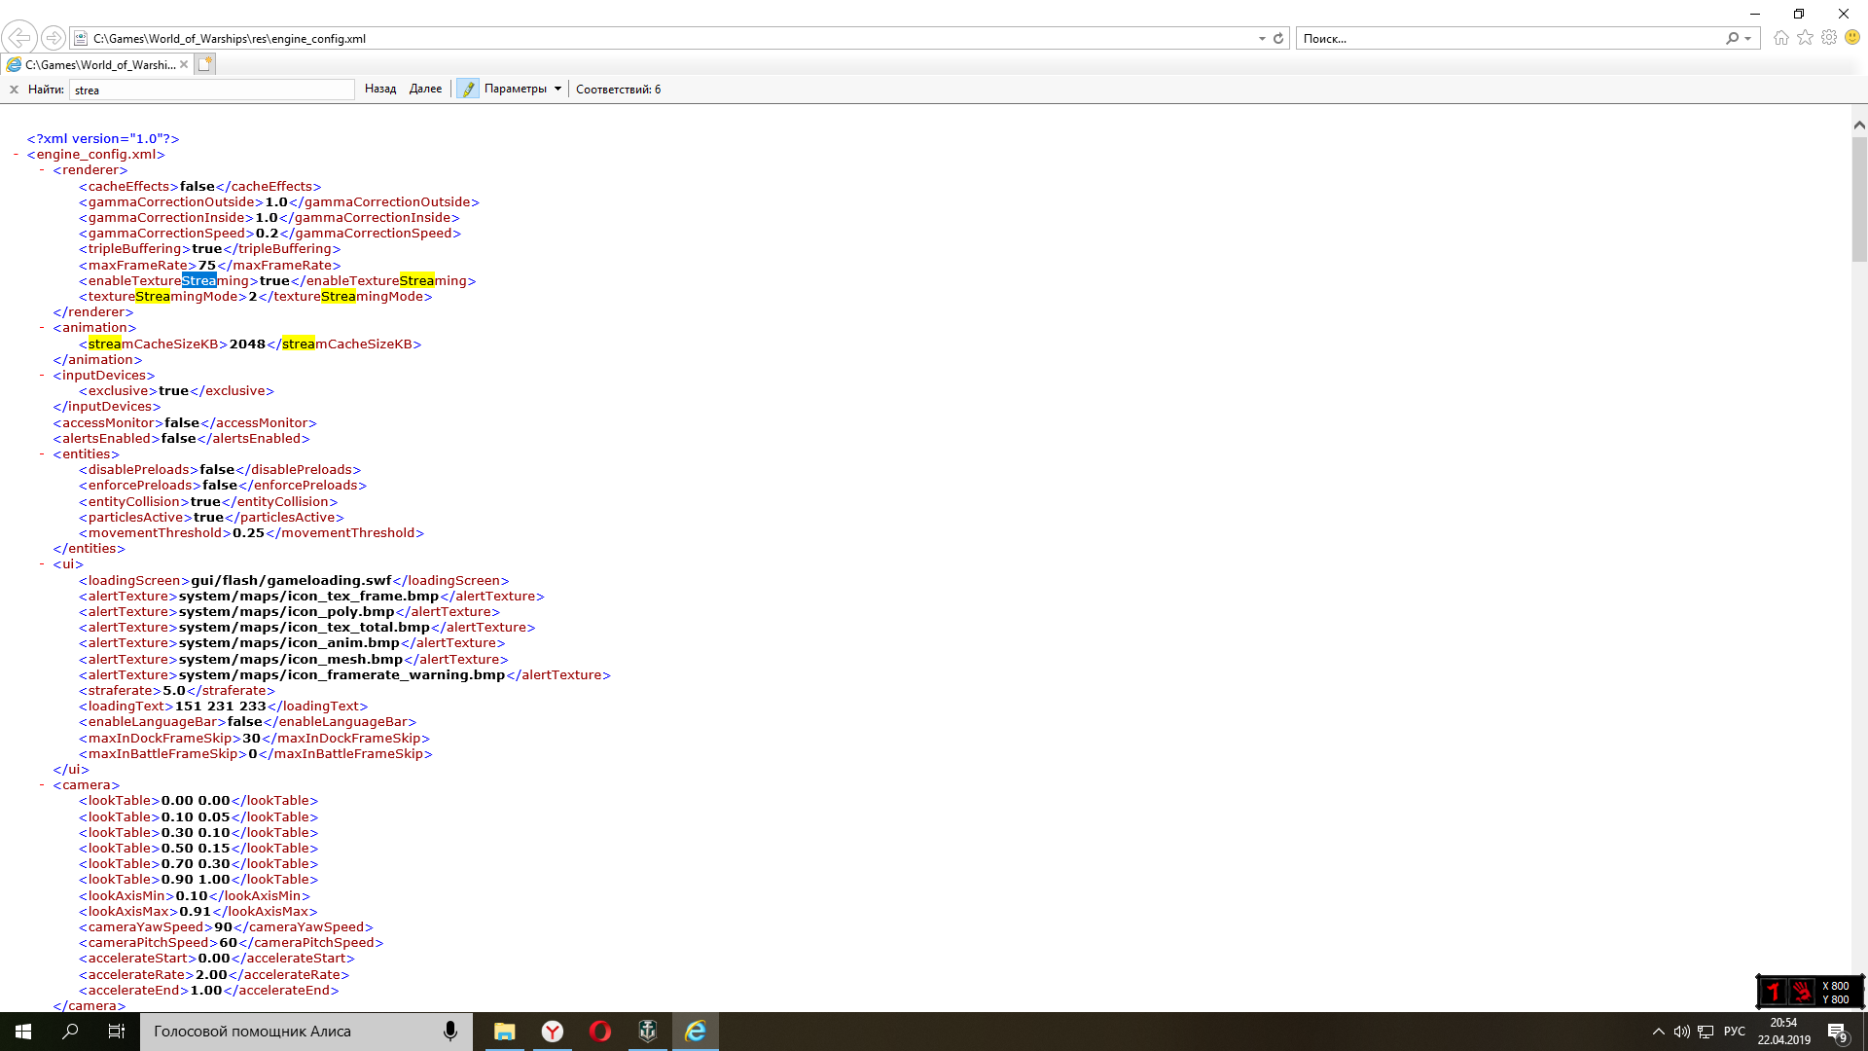Screen dimensions: 1868x1051
Task: Open the search provider dropdown arrow
Action: 1748,39
